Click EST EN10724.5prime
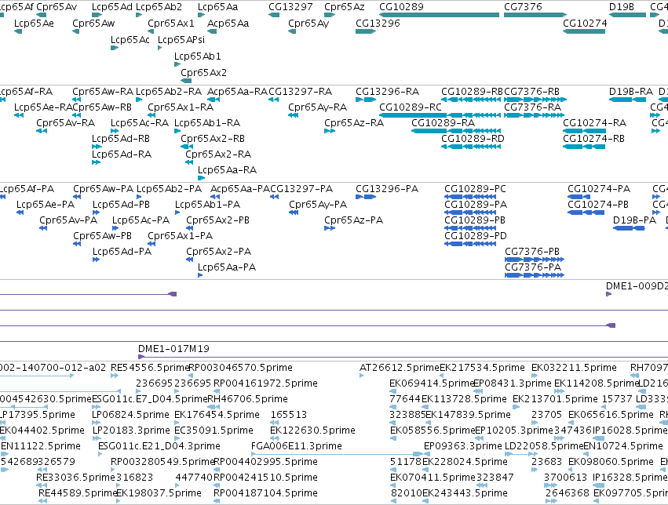Viewport: 668px width, 505px height. 586,454
